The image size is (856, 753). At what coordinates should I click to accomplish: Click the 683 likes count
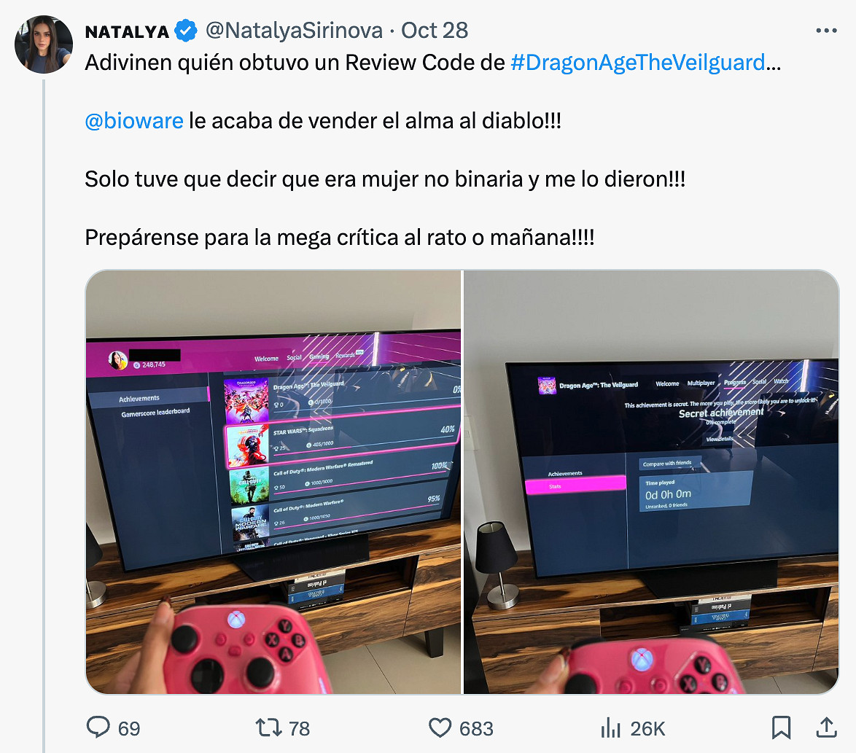pos(476,728)
